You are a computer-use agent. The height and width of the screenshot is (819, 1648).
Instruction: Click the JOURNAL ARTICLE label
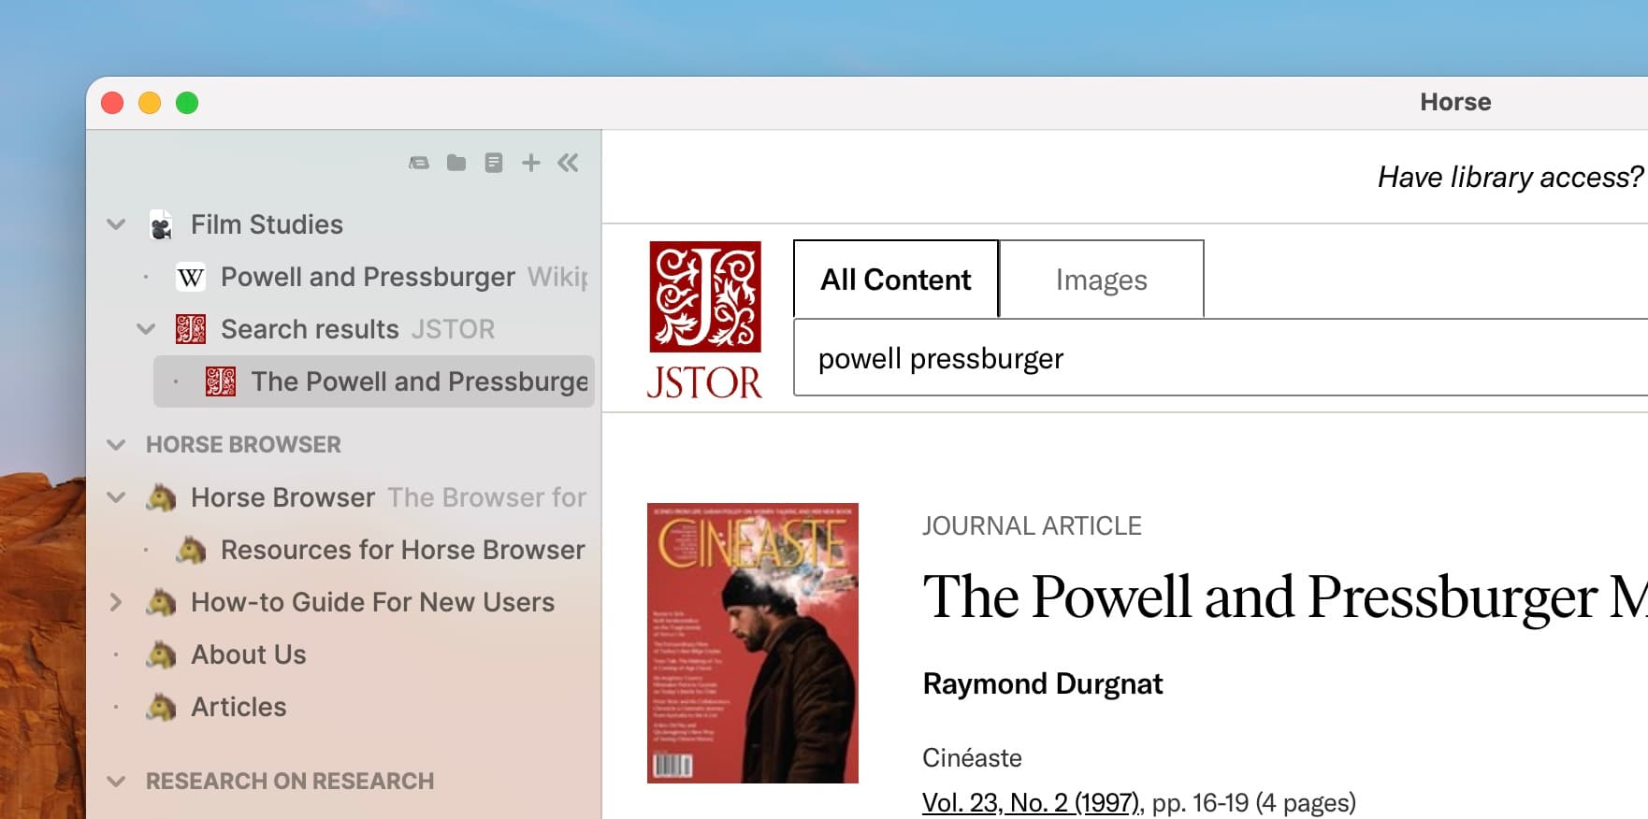pyautogui.click(x=1032, y=525)
